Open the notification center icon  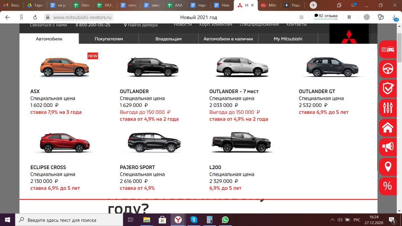pyautogui.click(x=391, y=220)
